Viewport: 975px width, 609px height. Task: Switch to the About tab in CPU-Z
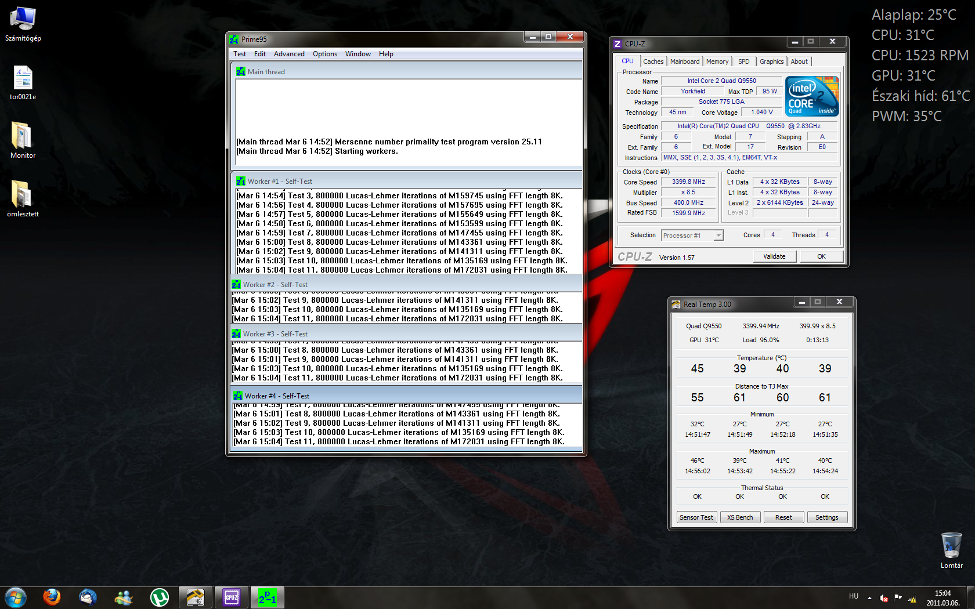click(x=799, y=61)
